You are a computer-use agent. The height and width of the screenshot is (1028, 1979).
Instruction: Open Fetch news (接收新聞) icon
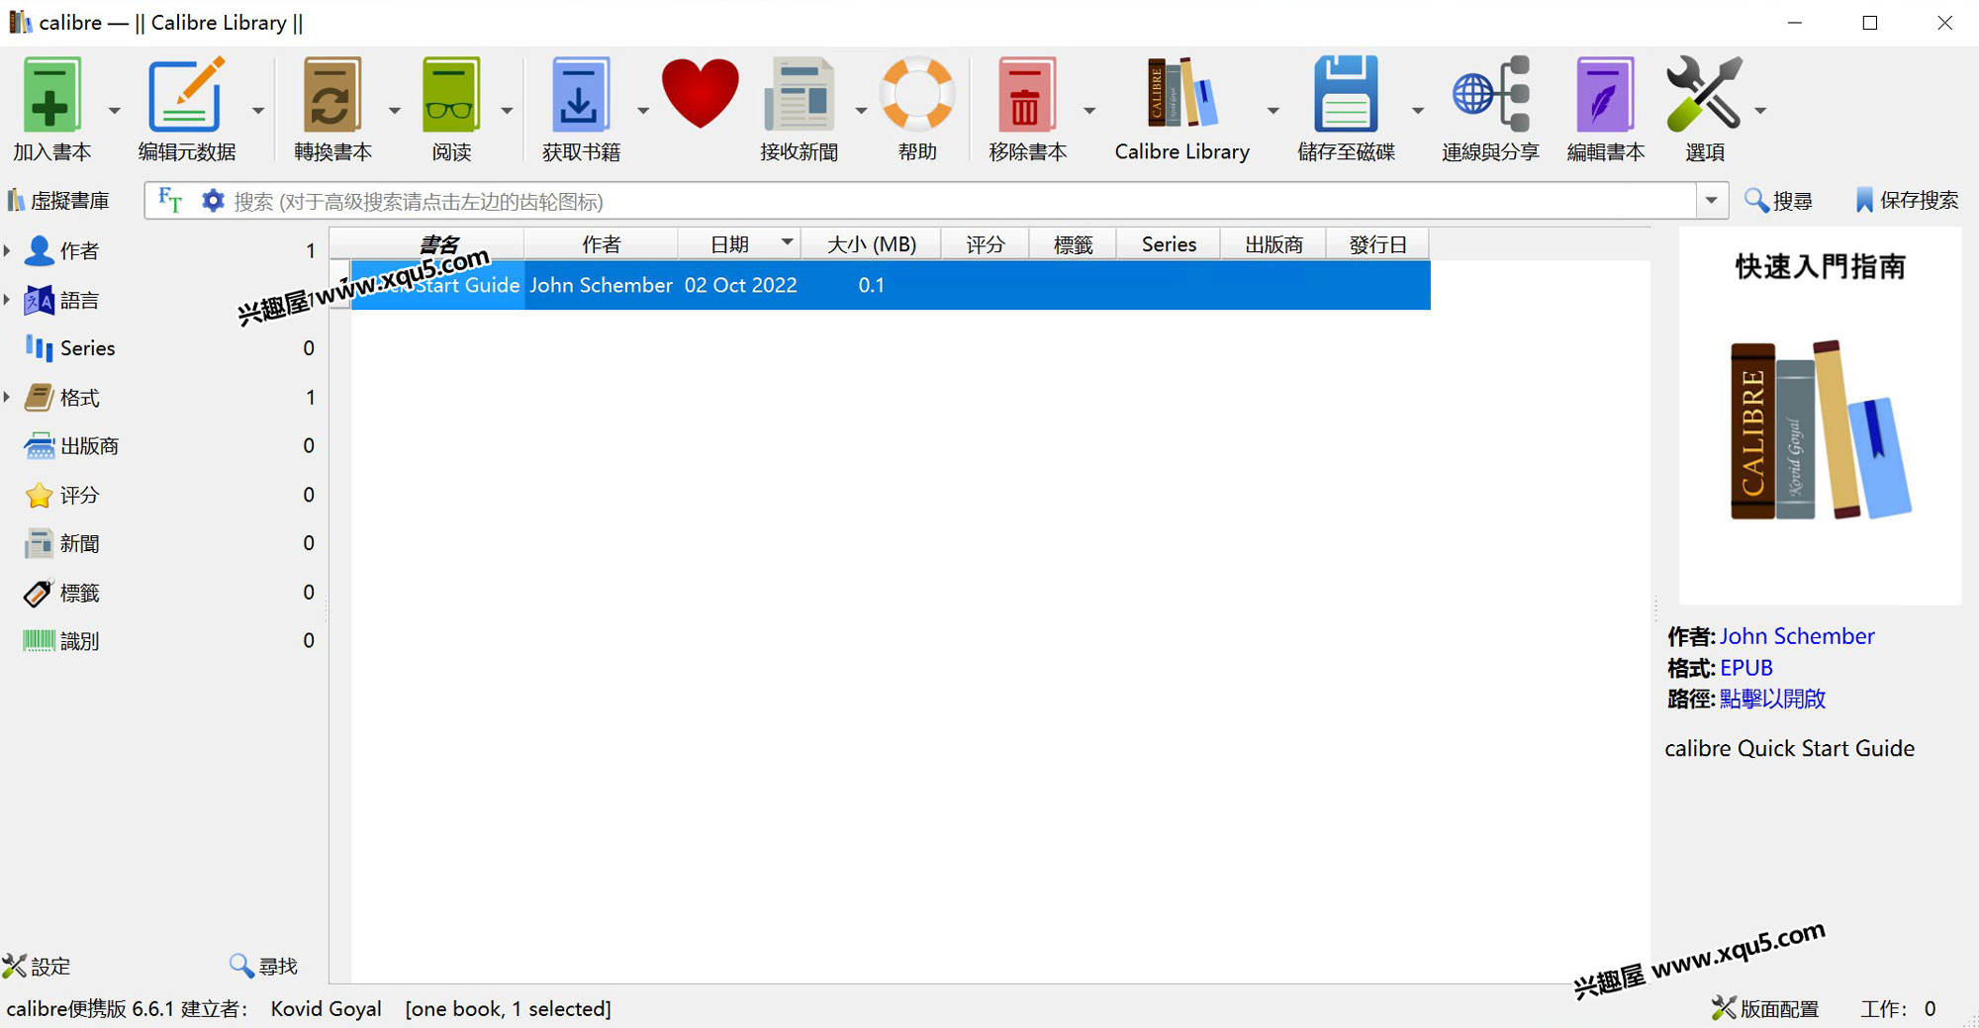coord(799,95)
